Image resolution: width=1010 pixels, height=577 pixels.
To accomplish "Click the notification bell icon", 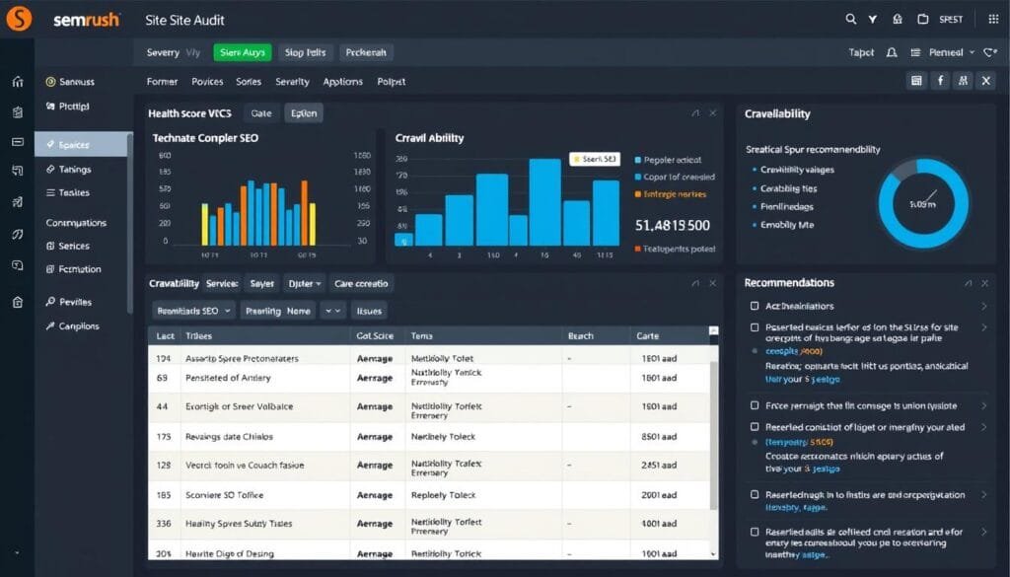I will pos(893,52).
